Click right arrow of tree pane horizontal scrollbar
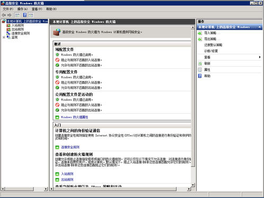This screenshot has width=264, height=198. (46, 189)
